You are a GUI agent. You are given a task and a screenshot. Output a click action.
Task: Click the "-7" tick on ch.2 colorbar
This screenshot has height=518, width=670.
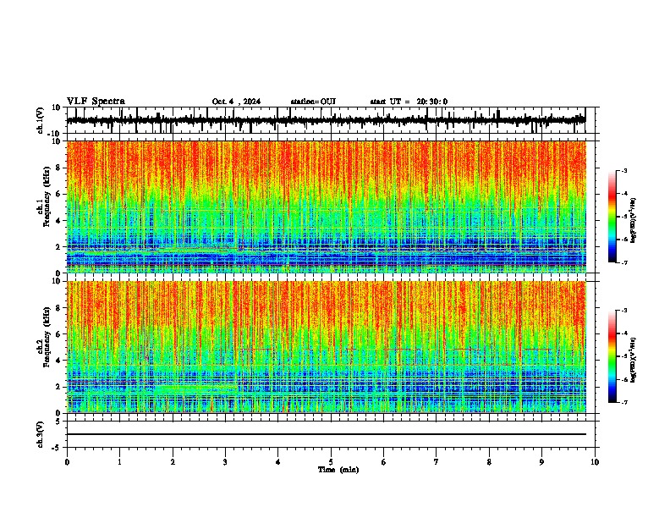(623, 402)
